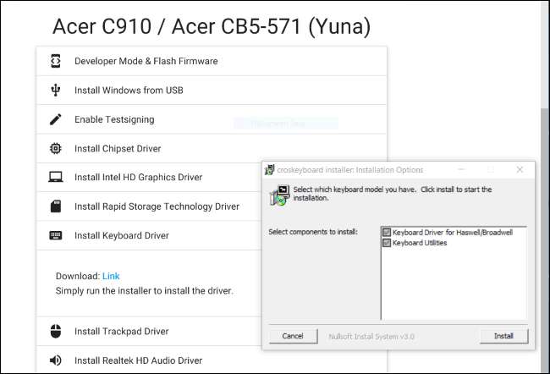Toggle the Keyboard Utilities checkbox
Image resolution: width=550 pixels, height=374 pixels.
(387, 243)
